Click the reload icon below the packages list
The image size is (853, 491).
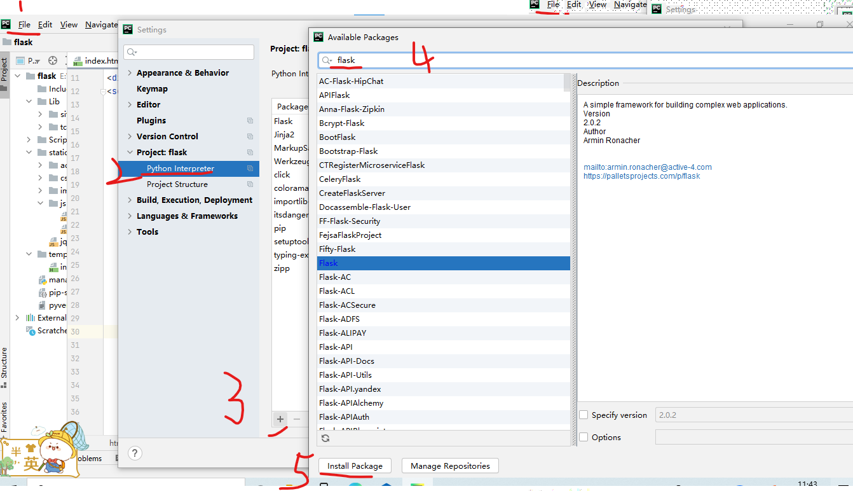click(x=325, y=438)
